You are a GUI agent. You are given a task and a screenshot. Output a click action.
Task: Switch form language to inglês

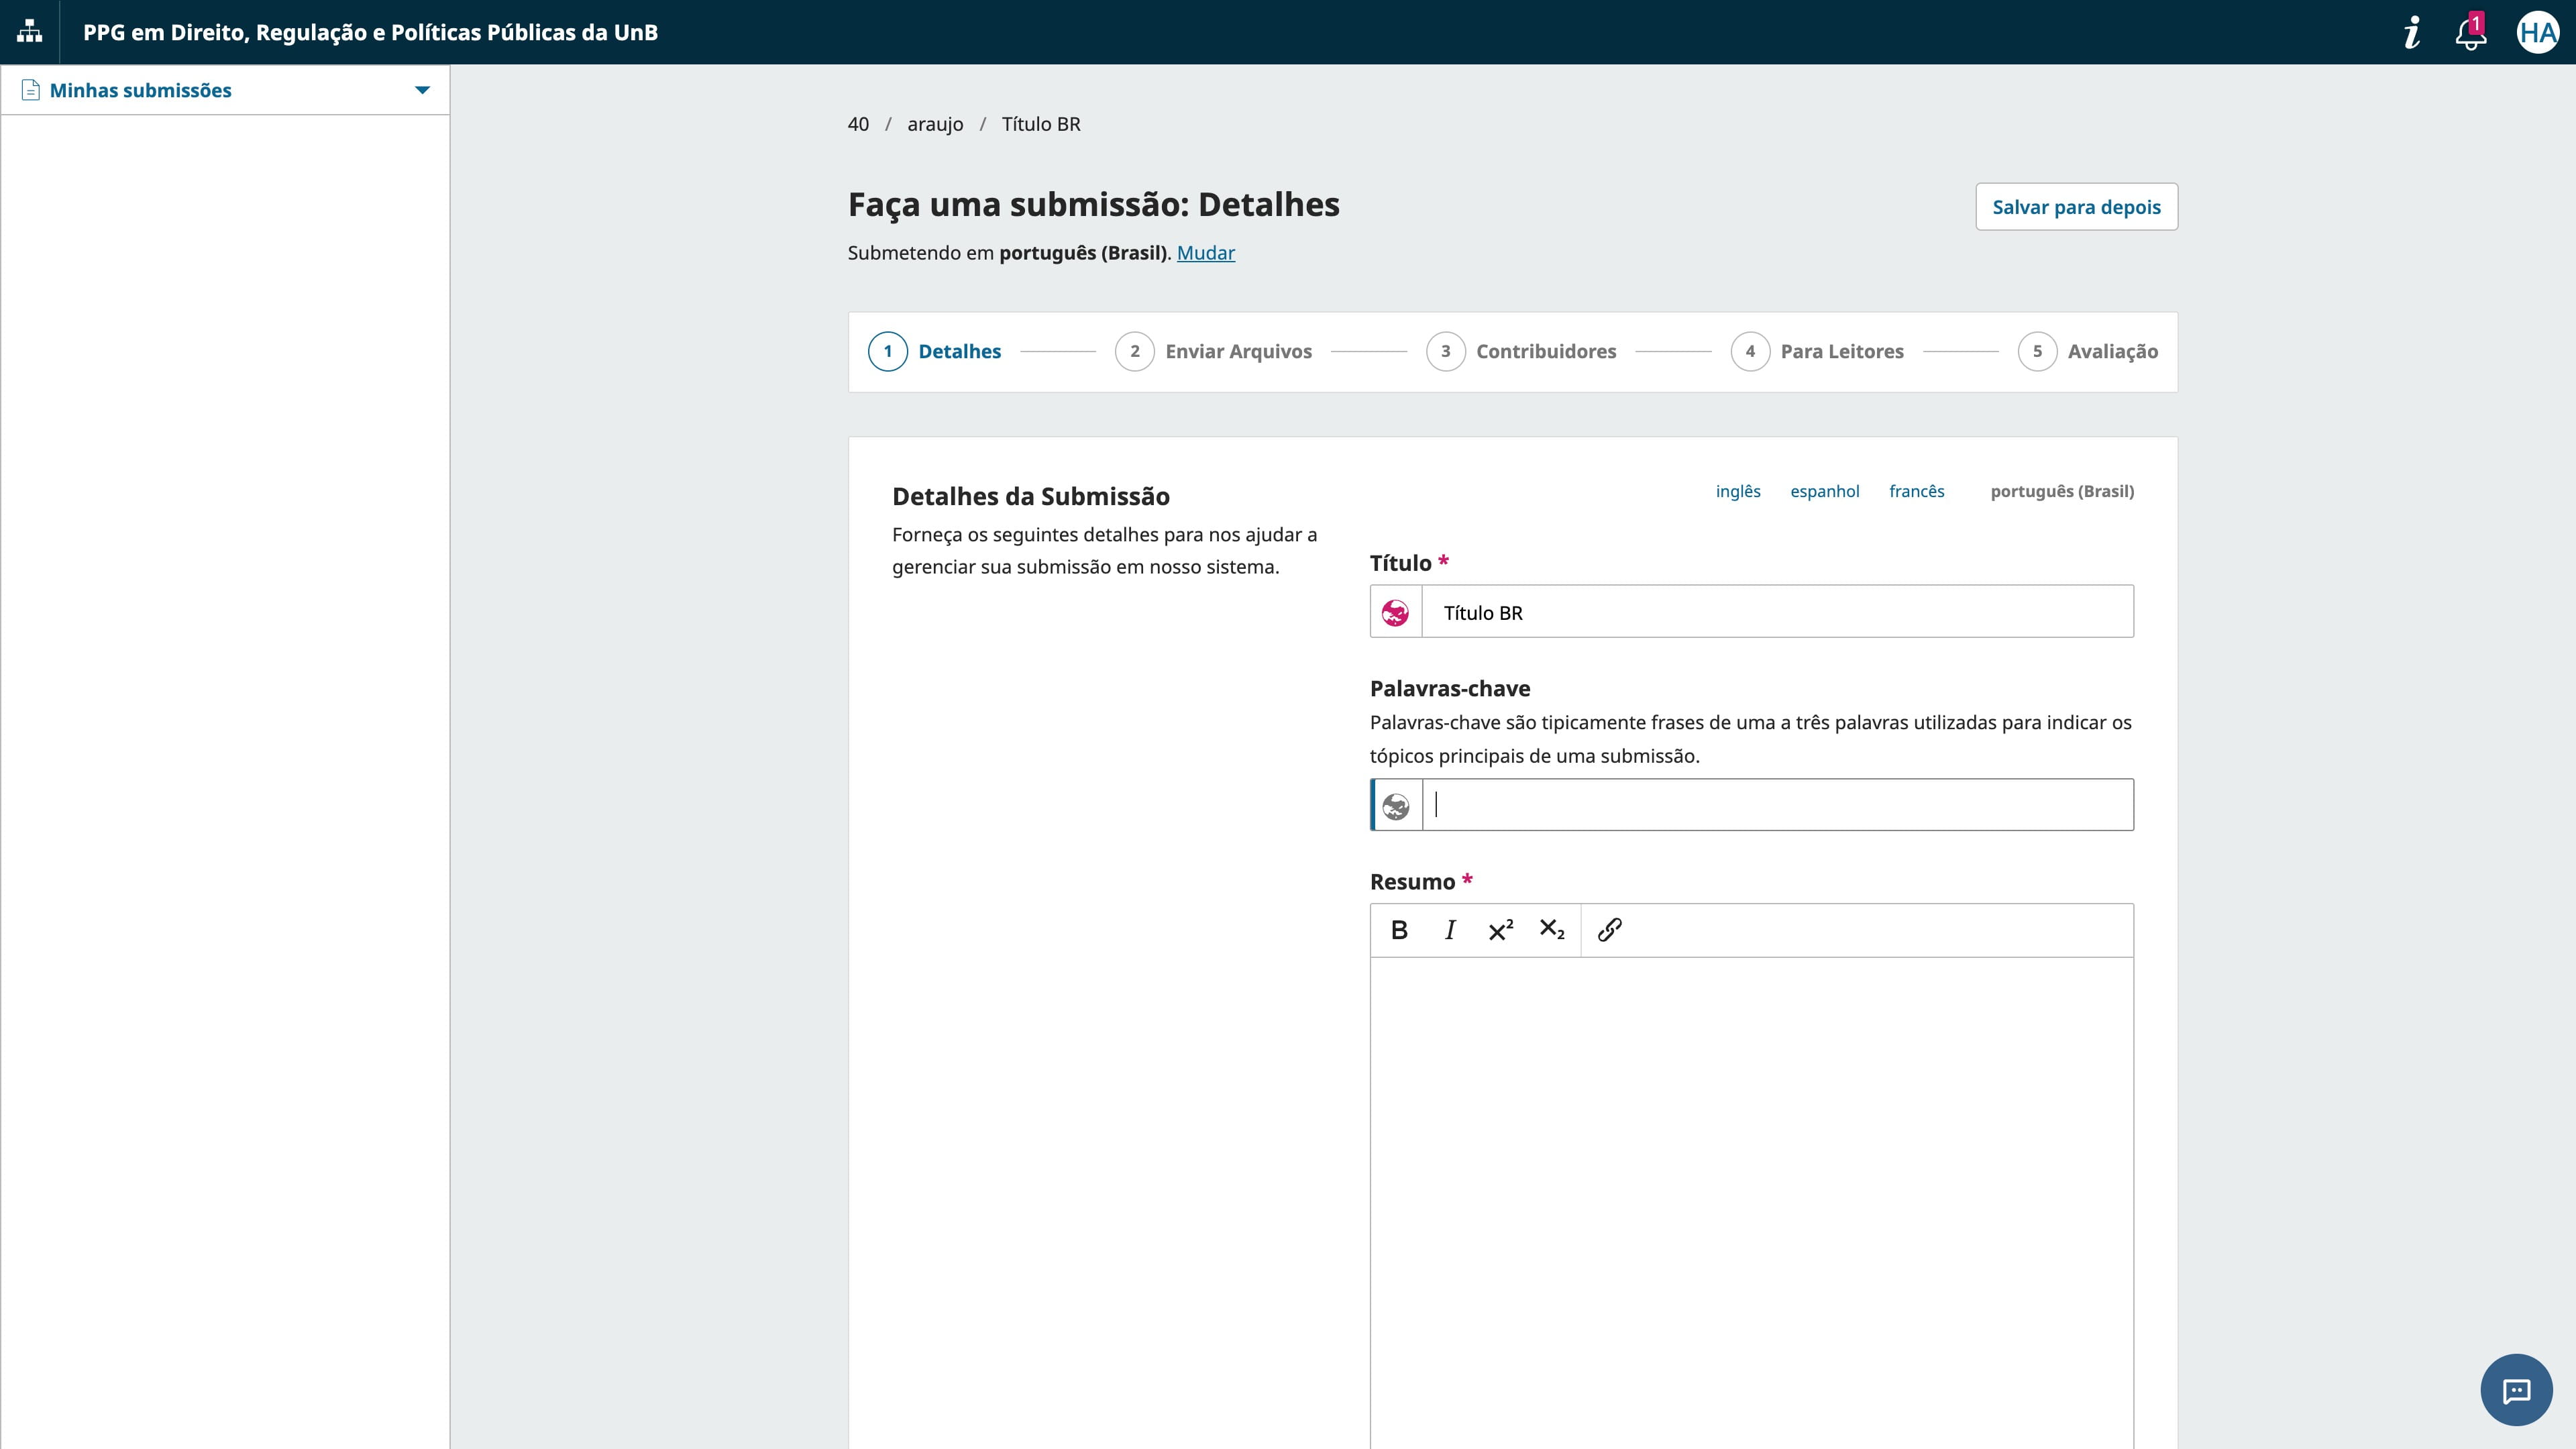(1738, 491)
